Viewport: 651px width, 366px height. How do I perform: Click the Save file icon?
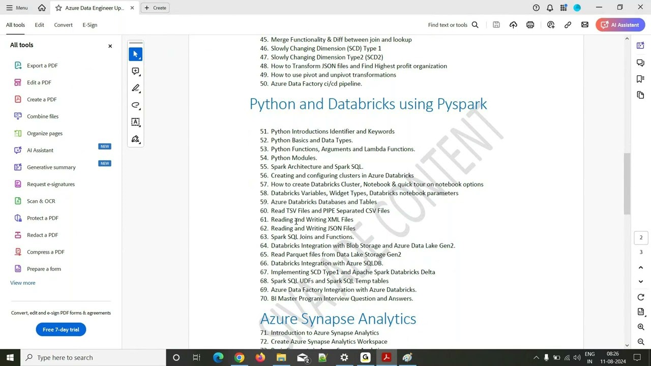(x=496, y=25)
